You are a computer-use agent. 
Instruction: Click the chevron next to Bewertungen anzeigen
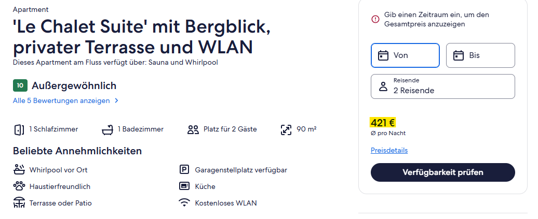116,101
